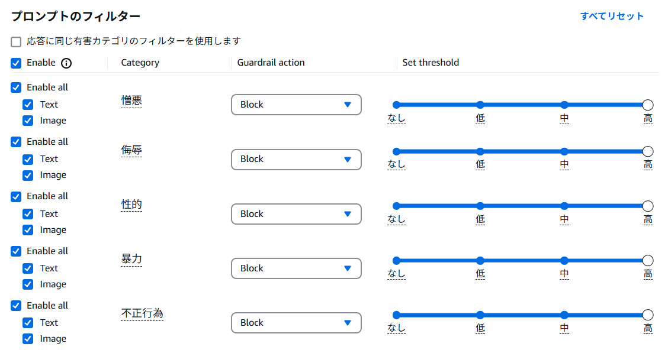This screenshot has height=350, width=668.
Task: Uncheck the header Enable checkbox
Action: [x=16, y=63]
